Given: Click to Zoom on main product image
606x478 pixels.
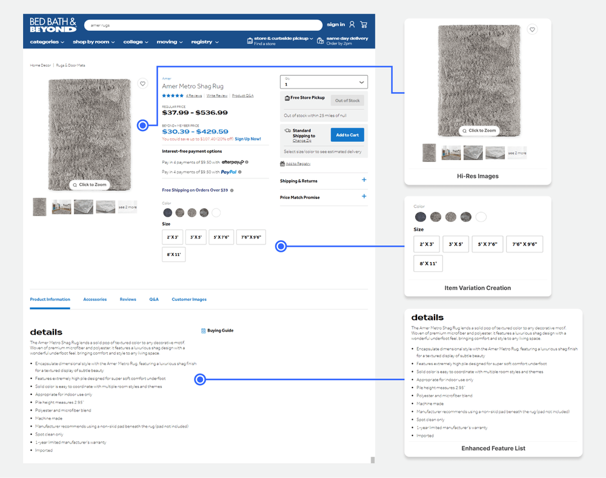Looking at the screenshot, I should (90, 185).
